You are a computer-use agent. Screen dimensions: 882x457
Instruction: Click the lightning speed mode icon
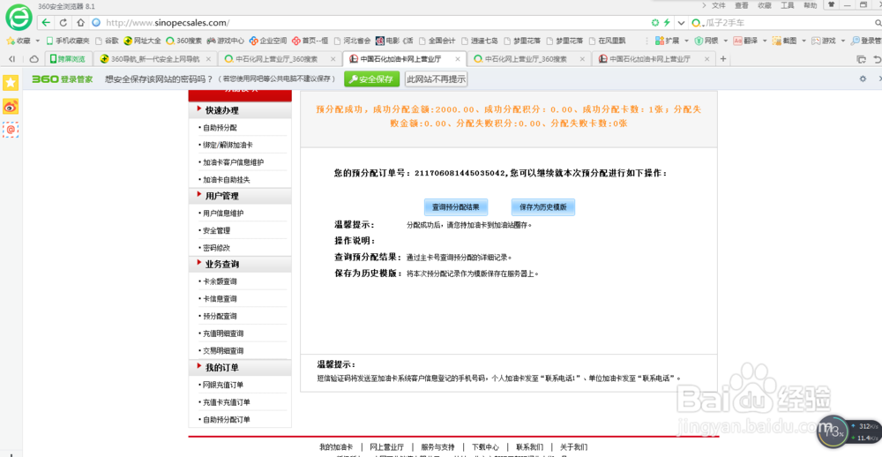tap(667, 23)
